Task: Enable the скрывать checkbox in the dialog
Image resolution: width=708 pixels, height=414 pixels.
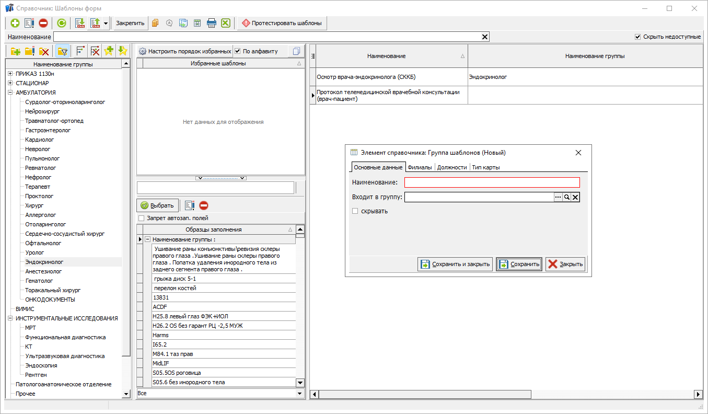Action: (355, 211)
